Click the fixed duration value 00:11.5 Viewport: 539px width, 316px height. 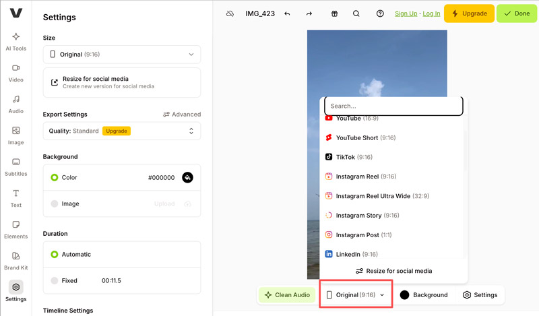coord(111,280)
